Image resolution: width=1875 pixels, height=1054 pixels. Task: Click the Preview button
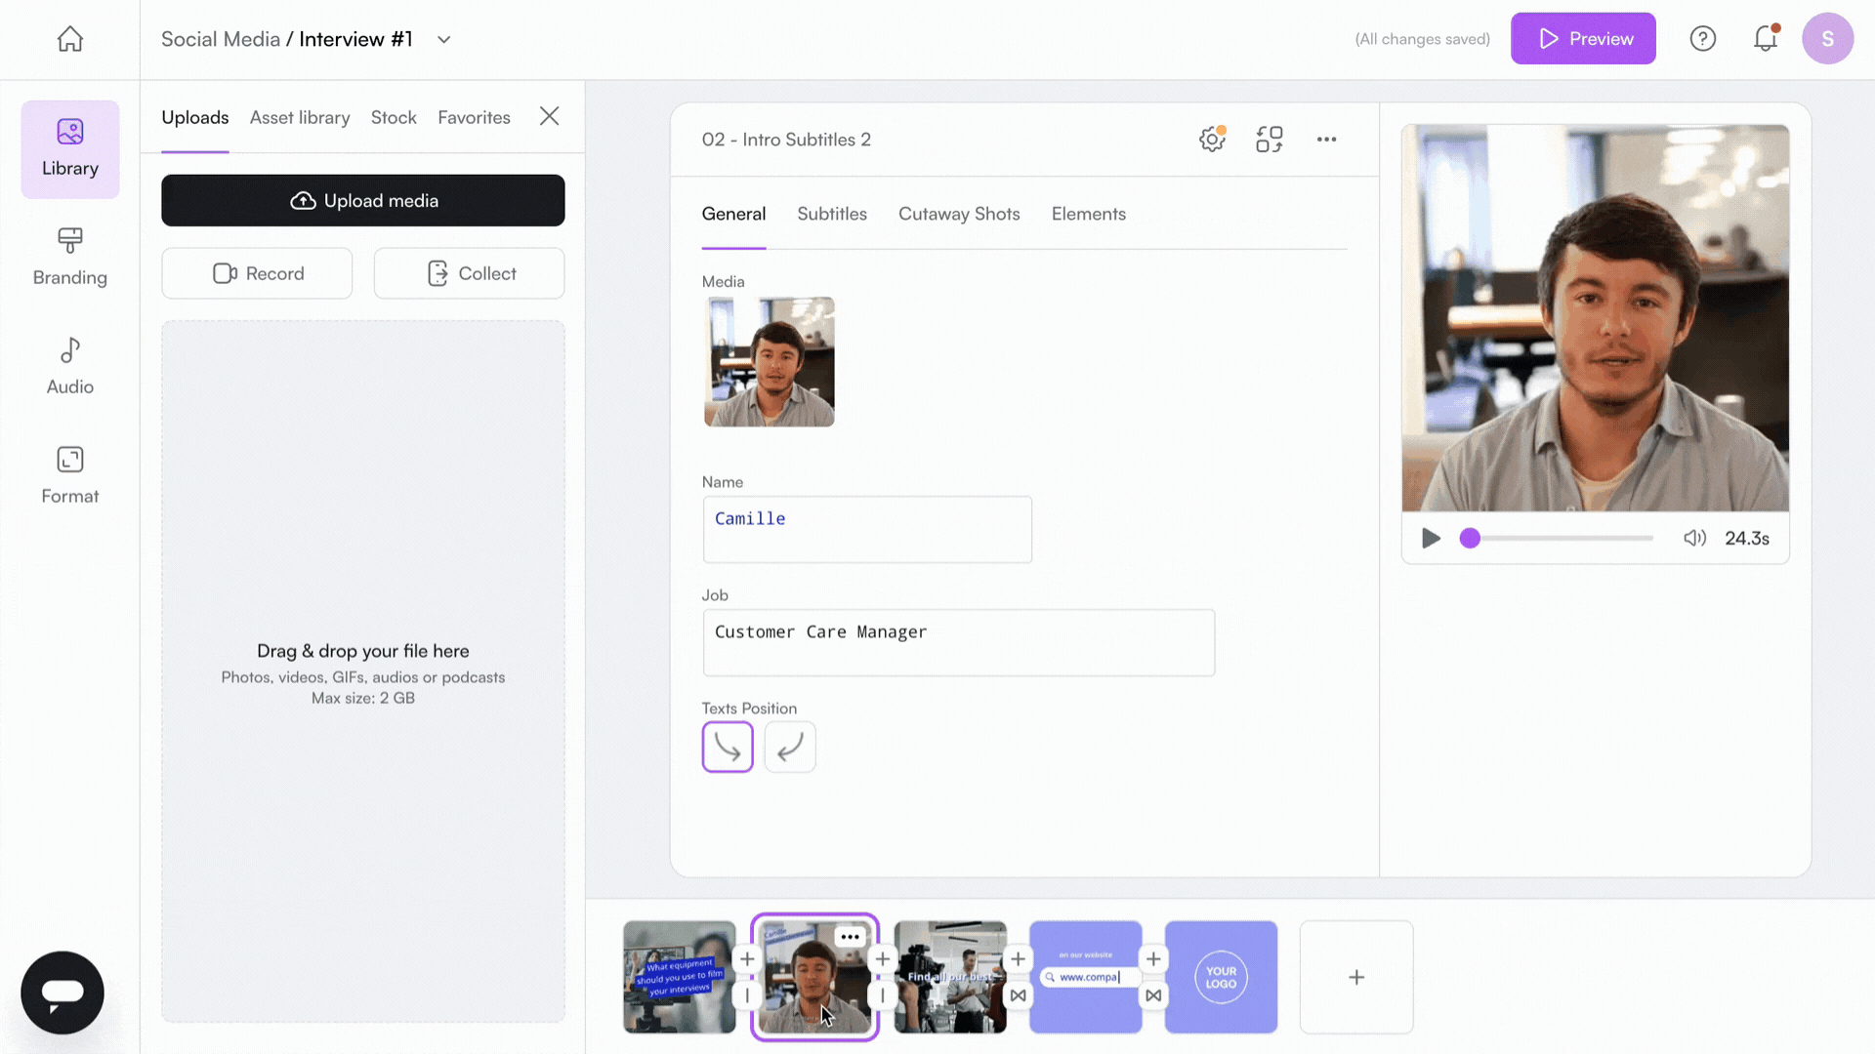click(1583, 39)
